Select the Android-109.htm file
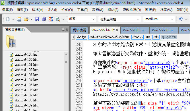The image size is (190, 111). (x=24, y=105)
